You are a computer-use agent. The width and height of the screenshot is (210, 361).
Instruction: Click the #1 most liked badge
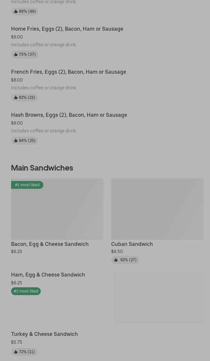27,185
